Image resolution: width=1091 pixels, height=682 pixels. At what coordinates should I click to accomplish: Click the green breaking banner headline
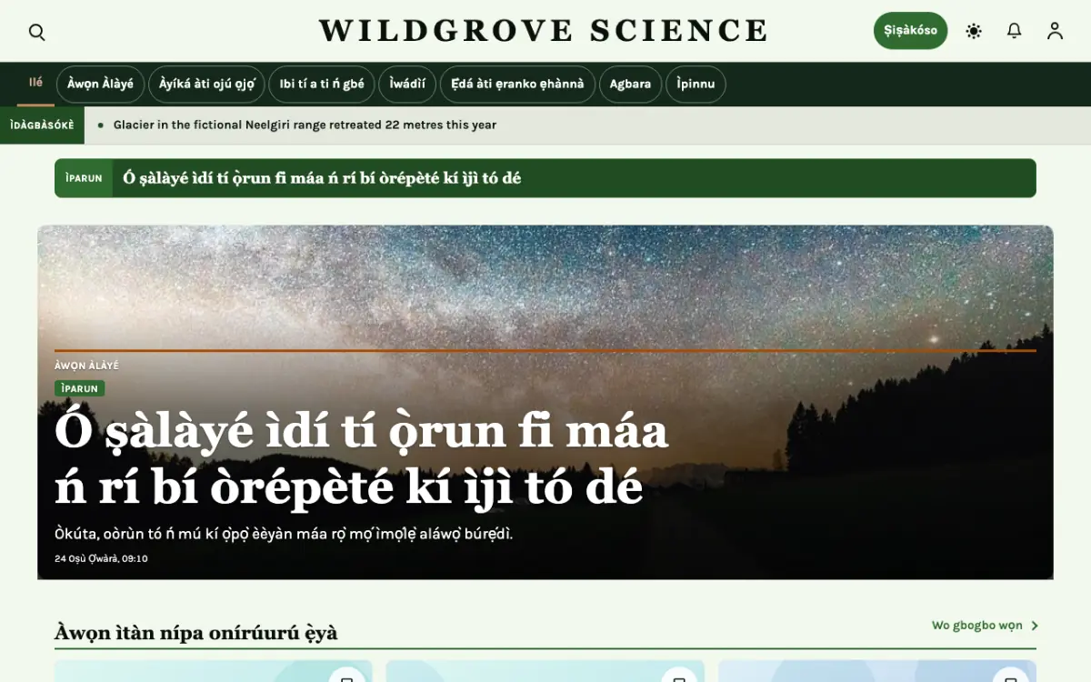point(322,178)
